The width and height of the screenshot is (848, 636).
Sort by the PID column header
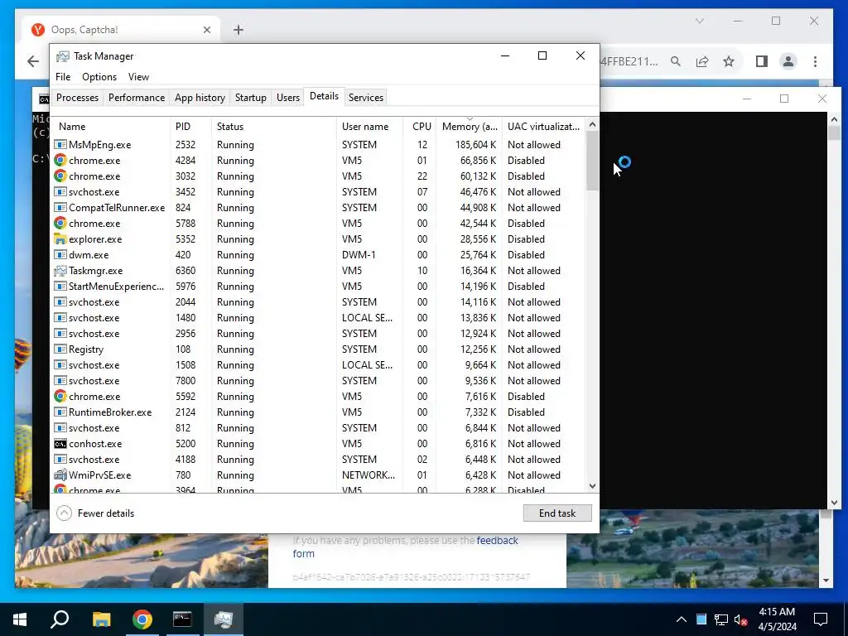tap(191, 127)
